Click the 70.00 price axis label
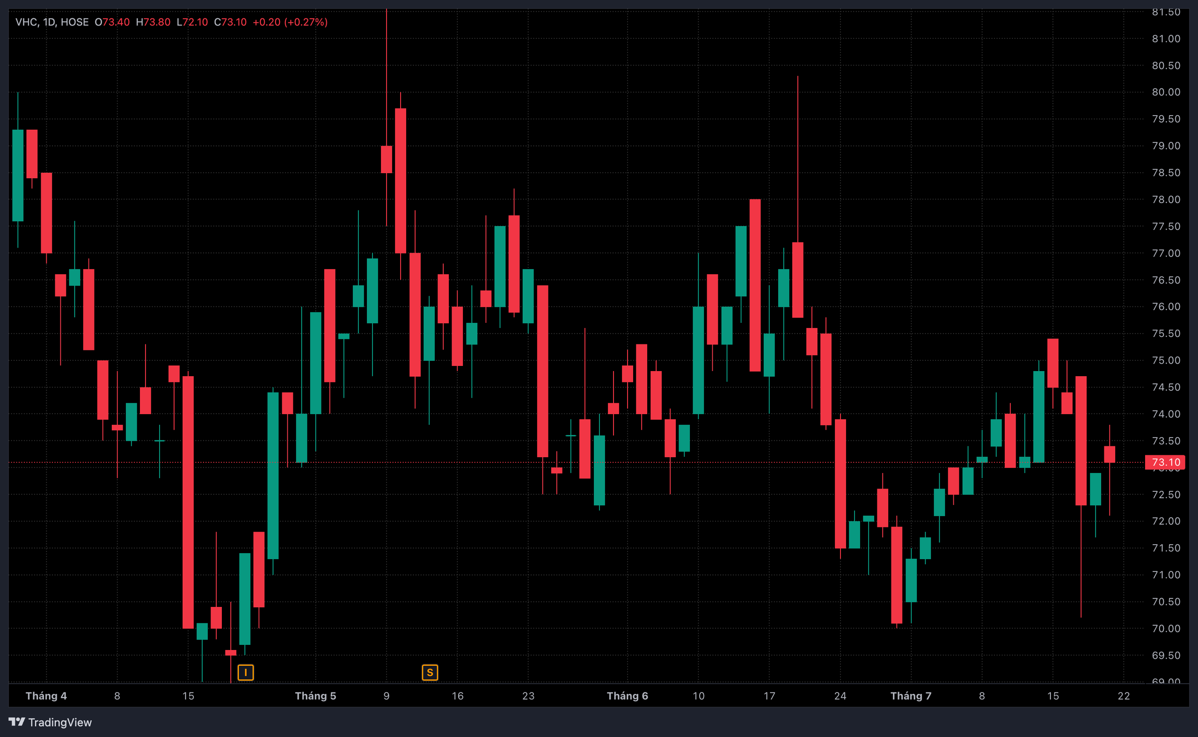The width and height of the screenshot is (1198, 737). 1166,628
